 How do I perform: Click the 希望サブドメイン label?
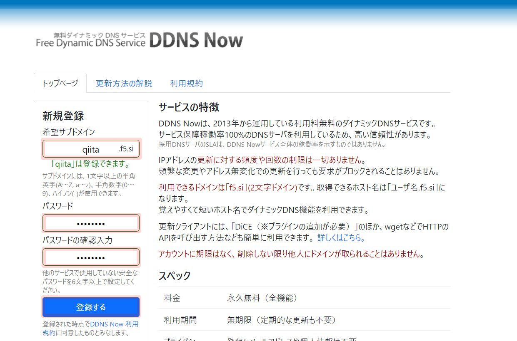(x=69, y=132)
